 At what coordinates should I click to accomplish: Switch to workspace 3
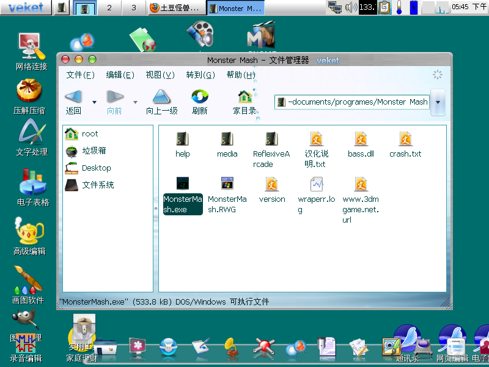pyautogui.click(x=134, y=7)
